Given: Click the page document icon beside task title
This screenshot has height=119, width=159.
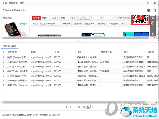Looking at the screenshot, I should pos(3,10).
